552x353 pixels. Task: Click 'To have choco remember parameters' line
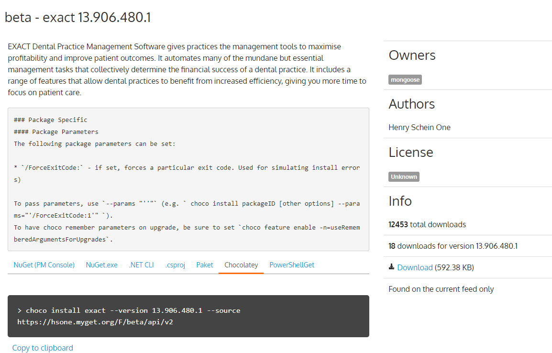click(187, 233)
